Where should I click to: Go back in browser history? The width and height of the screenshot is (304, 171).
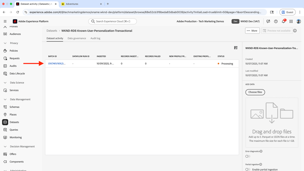coord(4,12)
